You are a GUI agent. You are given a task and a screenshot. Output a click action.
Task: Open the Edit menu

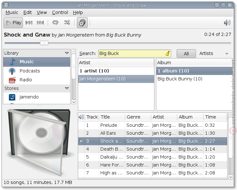[x=28, y=12]
